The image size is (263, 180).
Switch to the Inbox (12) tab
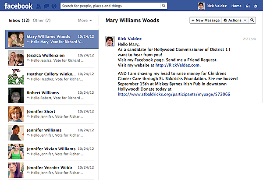tap(19, 20)
